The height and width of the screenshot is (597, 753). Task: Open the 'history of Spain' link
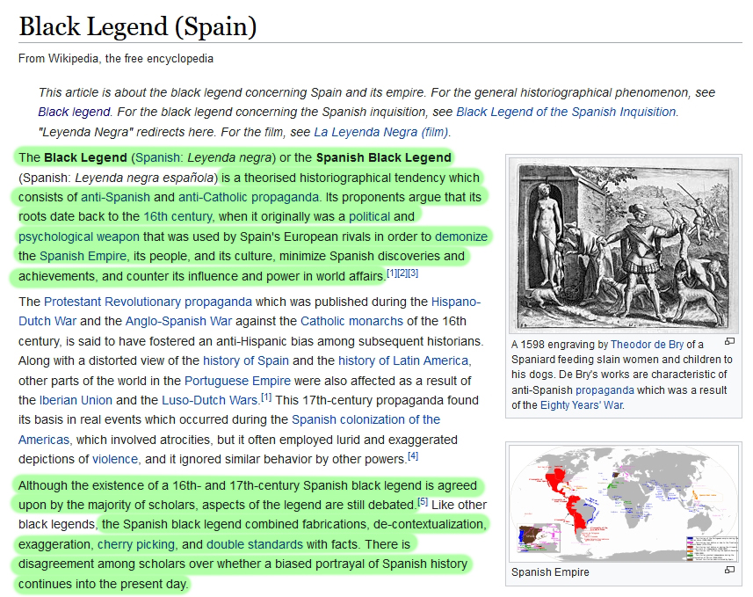click(246, 361)
